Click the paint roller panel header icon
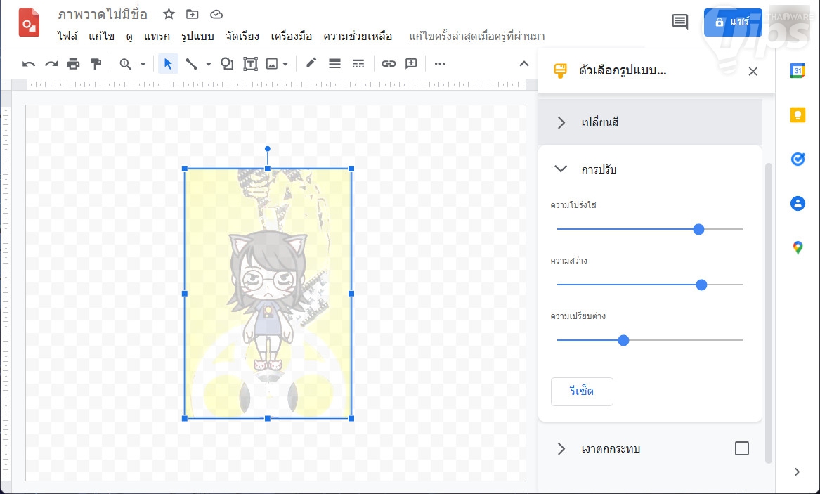 point(559,71)
